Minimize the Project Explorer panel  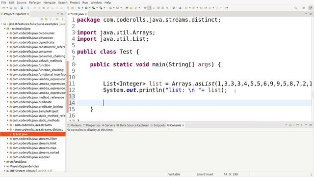tap(58, 14)
